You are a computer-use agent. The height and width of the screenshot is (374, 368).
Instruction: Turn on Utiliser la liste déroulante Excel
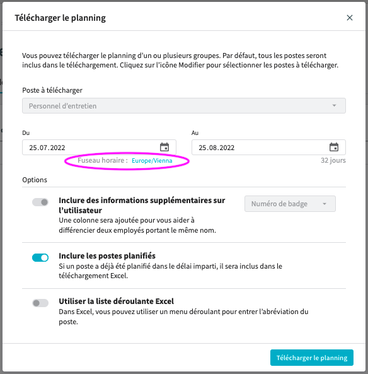click(40, 303)
